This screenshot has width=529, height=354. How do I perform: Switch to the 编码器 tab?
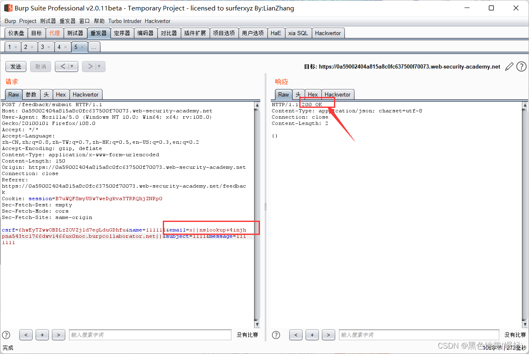pyautogui.click(x=146, y=33)
